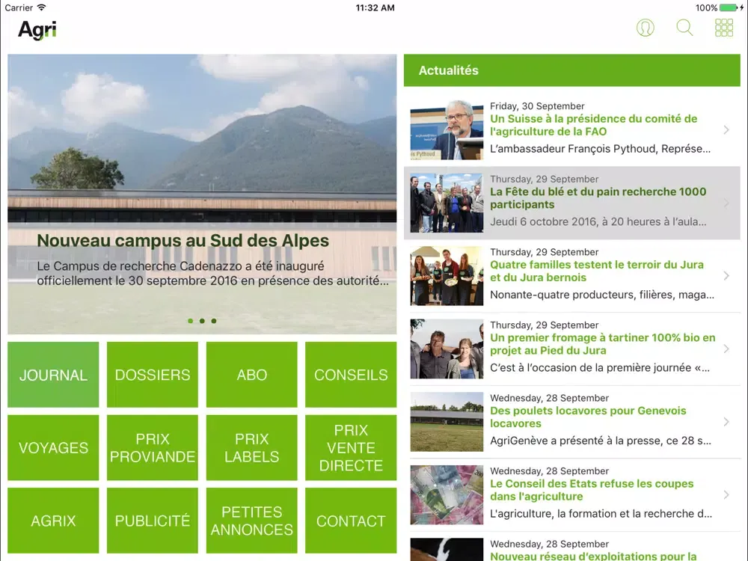
Task: Open the user profile icon
Action: (x=645, y=28)
